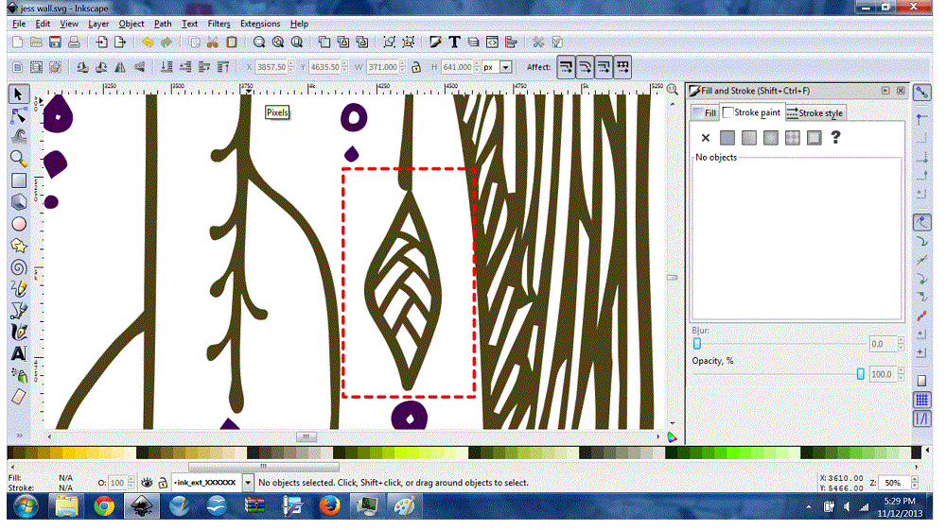Select the Calligraphy tool
Viewport: 946px width, 530px height.
tap(19, 332)
